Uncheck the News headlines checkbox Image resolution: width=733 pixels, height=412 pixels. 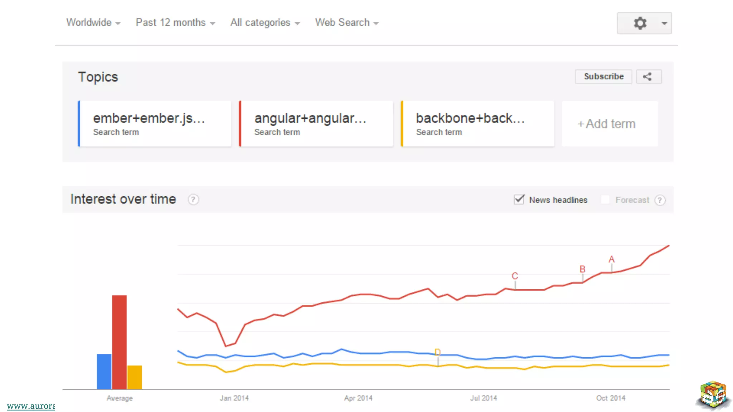coord(519,200)
